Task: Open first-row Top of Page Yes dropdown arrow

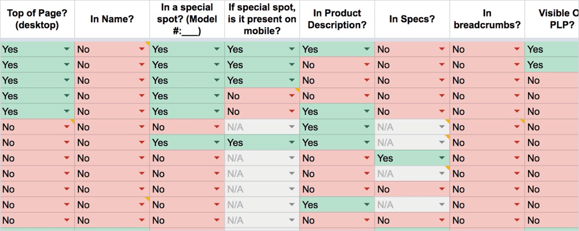Action: [67, 50]
